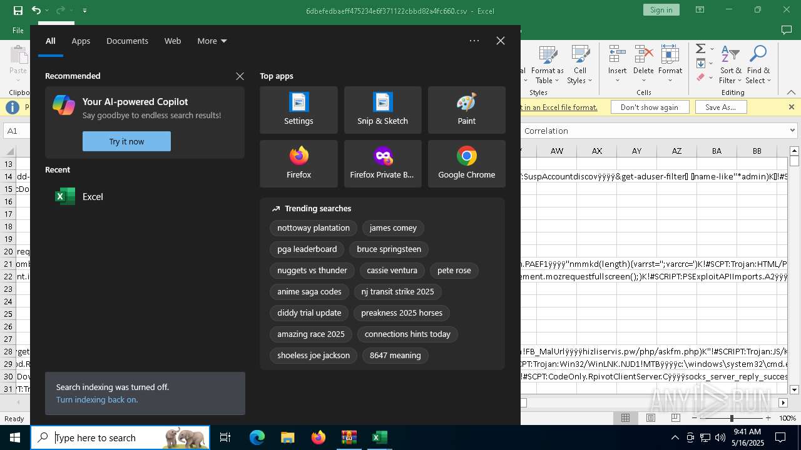
Task: Click Format as Table icon
Action: (x=548, y=54)
